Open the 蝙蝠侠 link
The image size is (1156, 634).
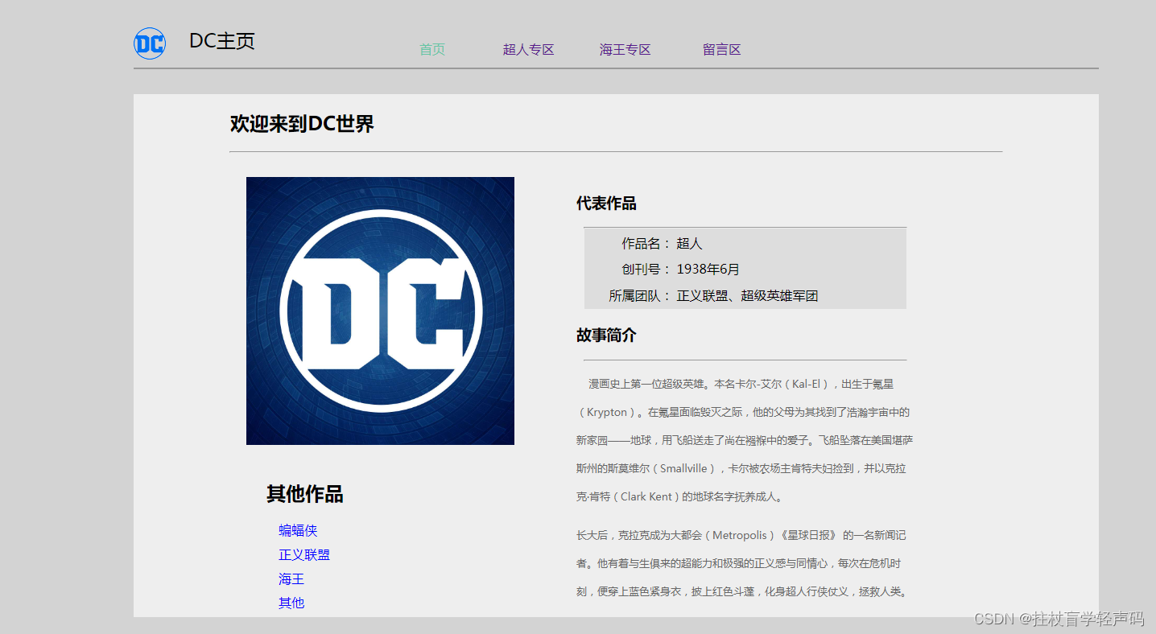pos(298,530)
